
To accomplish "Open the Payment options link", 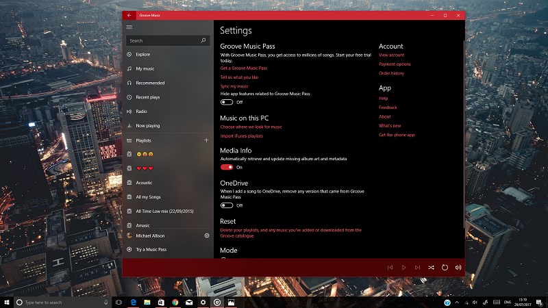I will (x=395, y=64).
